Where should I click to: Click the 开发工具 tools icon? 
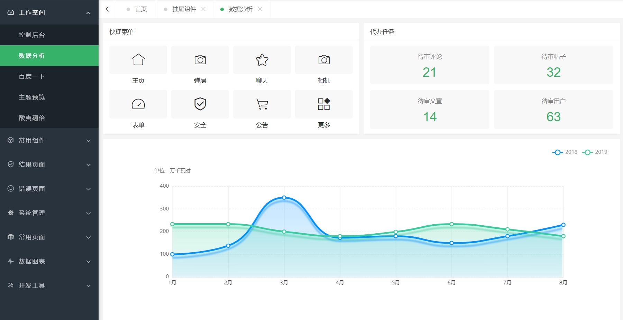coord(11,285)
